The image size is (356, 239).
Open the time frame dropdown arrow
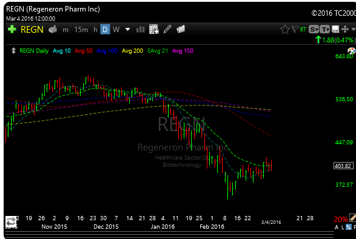[x=127, y=30]
